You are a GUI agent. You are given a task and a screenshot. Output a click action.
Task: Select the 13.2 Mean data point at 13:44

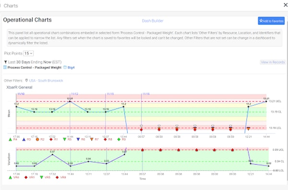click(x=123, y=107)
